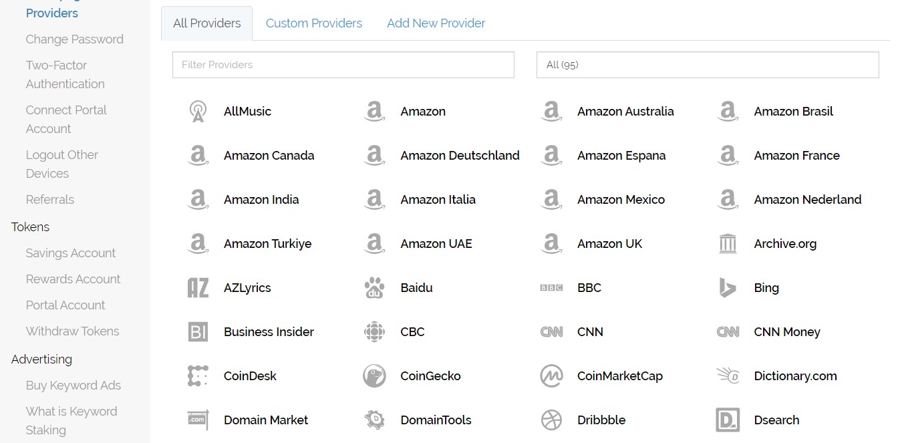Open Change Password in sidebar
The image size is (900, 443).
pos(75,39)
